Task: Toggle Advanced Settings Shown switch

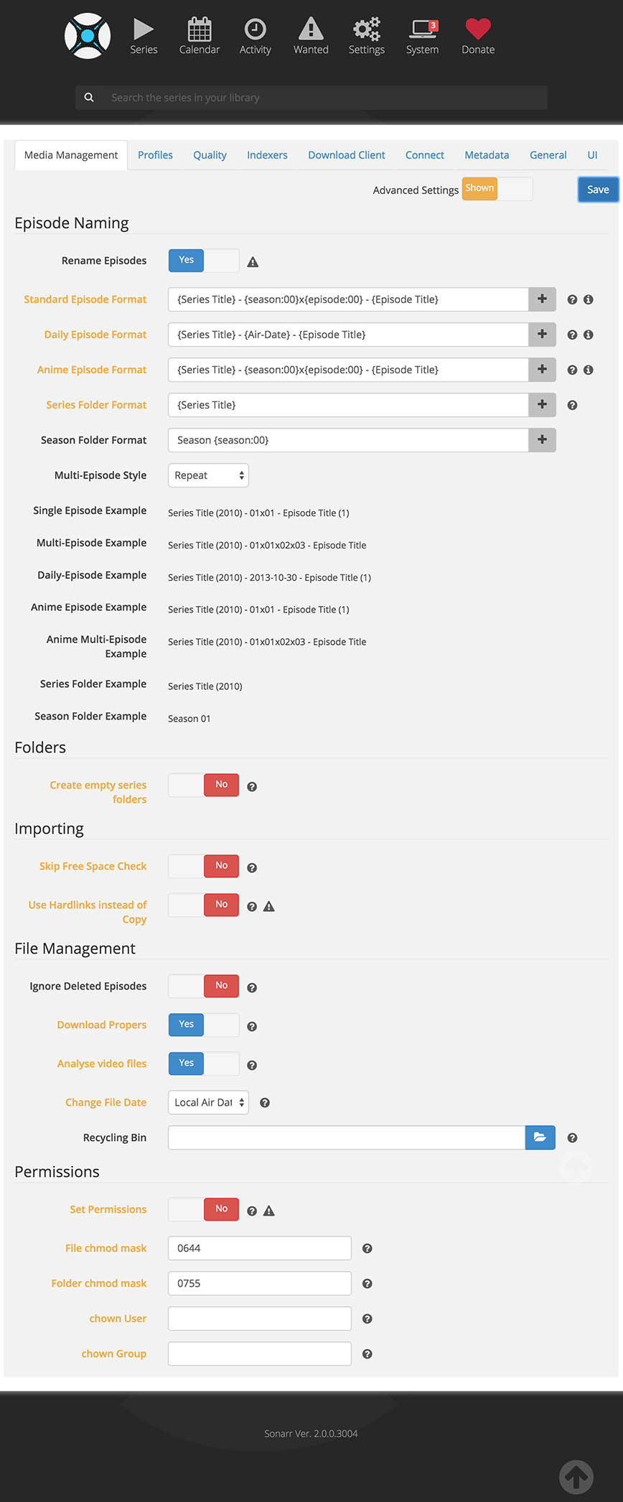Action: (497, 189)
